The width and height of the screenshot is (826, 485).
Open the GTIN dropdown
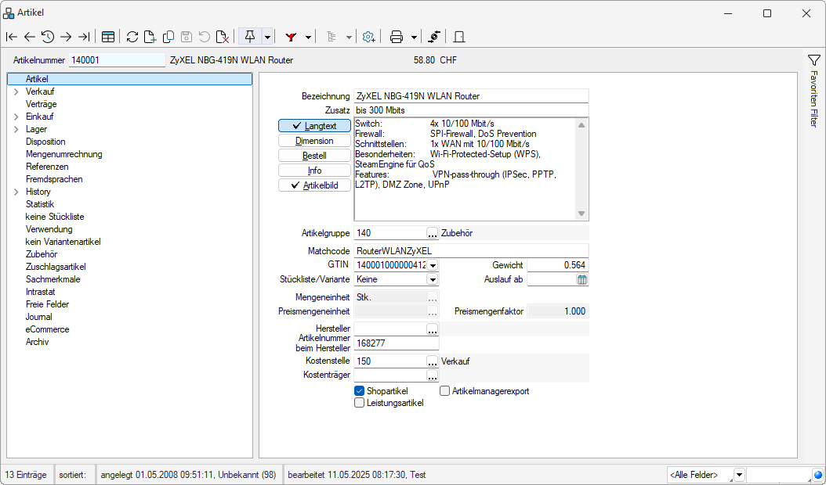pos(433,265)
